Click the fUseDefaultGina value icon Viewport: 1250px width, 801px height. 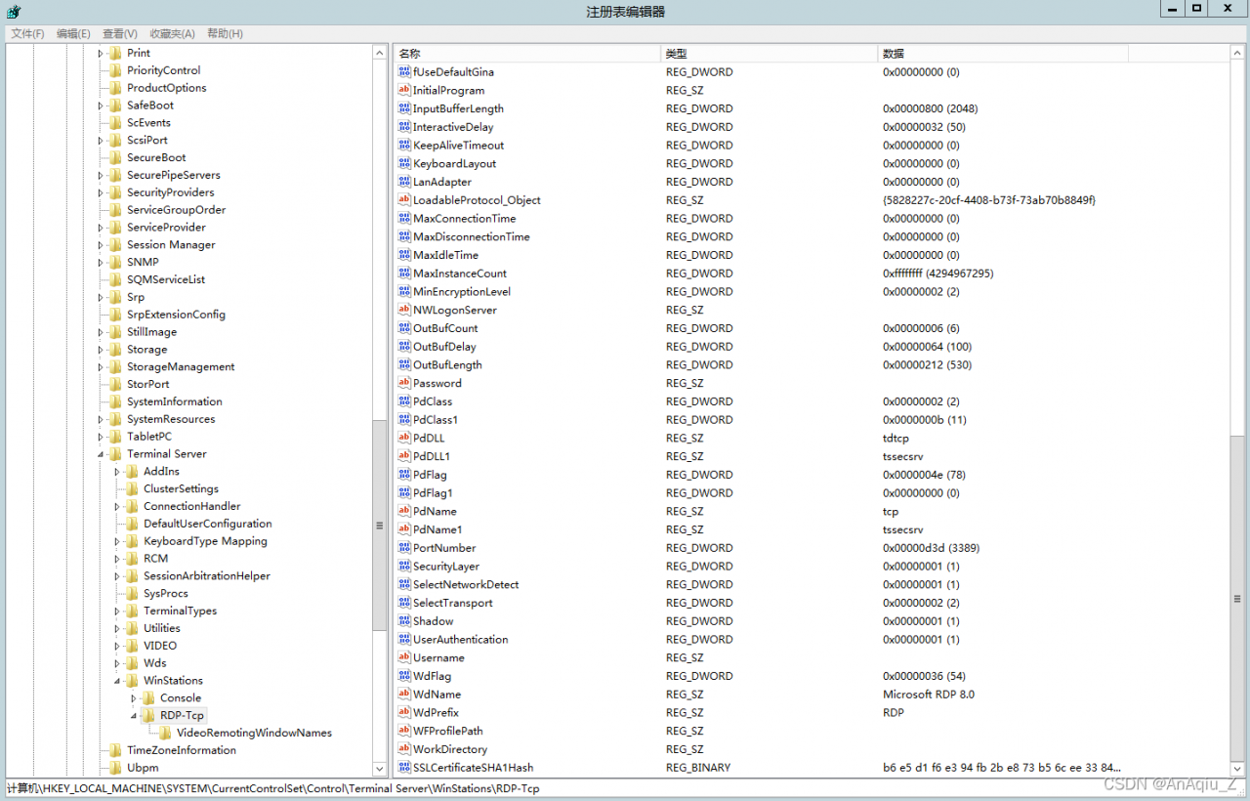[x=404, y=72]
